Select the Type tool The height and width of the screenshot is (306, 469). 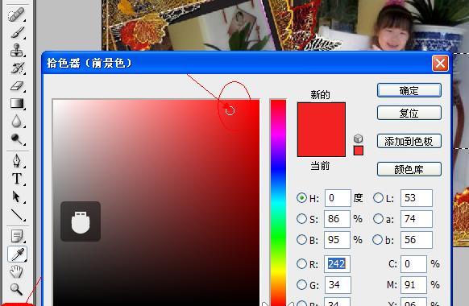pyautogui.click(x=17, y=179)
